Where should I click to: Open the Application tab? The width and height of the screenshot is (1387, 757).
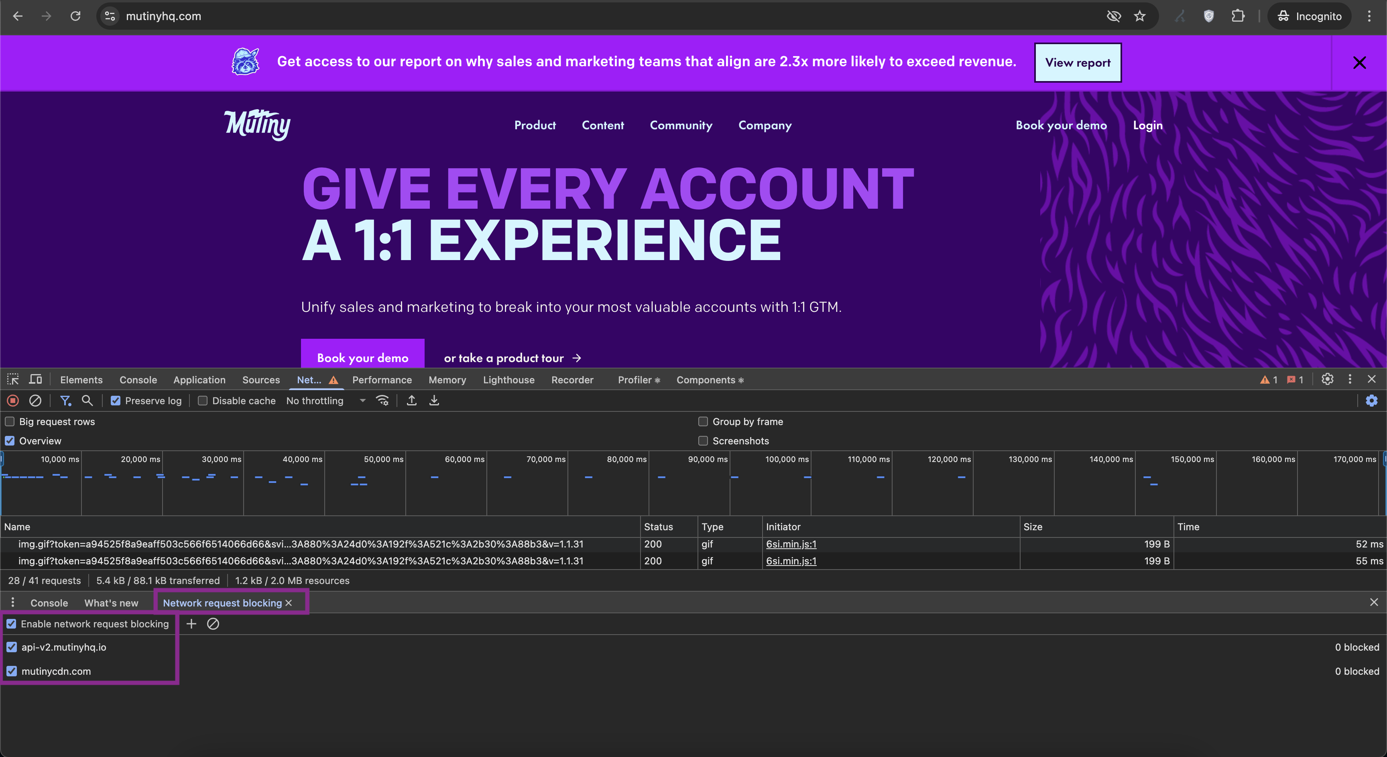click(x=199, y=380)
